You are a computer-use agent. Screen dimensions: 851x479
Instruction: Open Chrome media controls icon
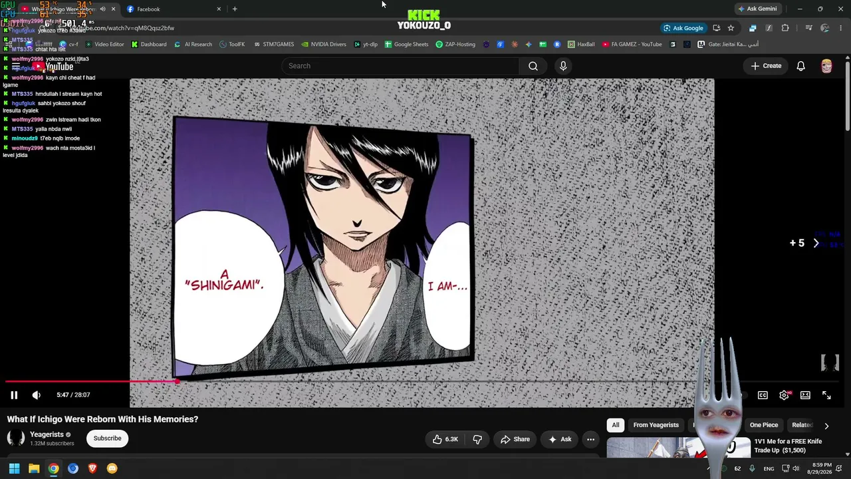tap(808, 28)
